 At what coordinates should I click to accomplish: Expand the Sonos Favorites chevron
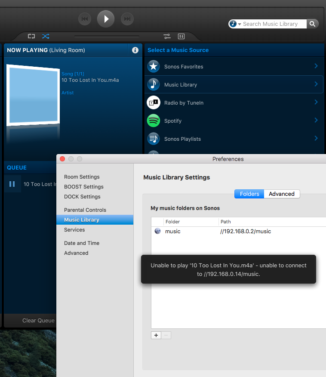[316, 66]
